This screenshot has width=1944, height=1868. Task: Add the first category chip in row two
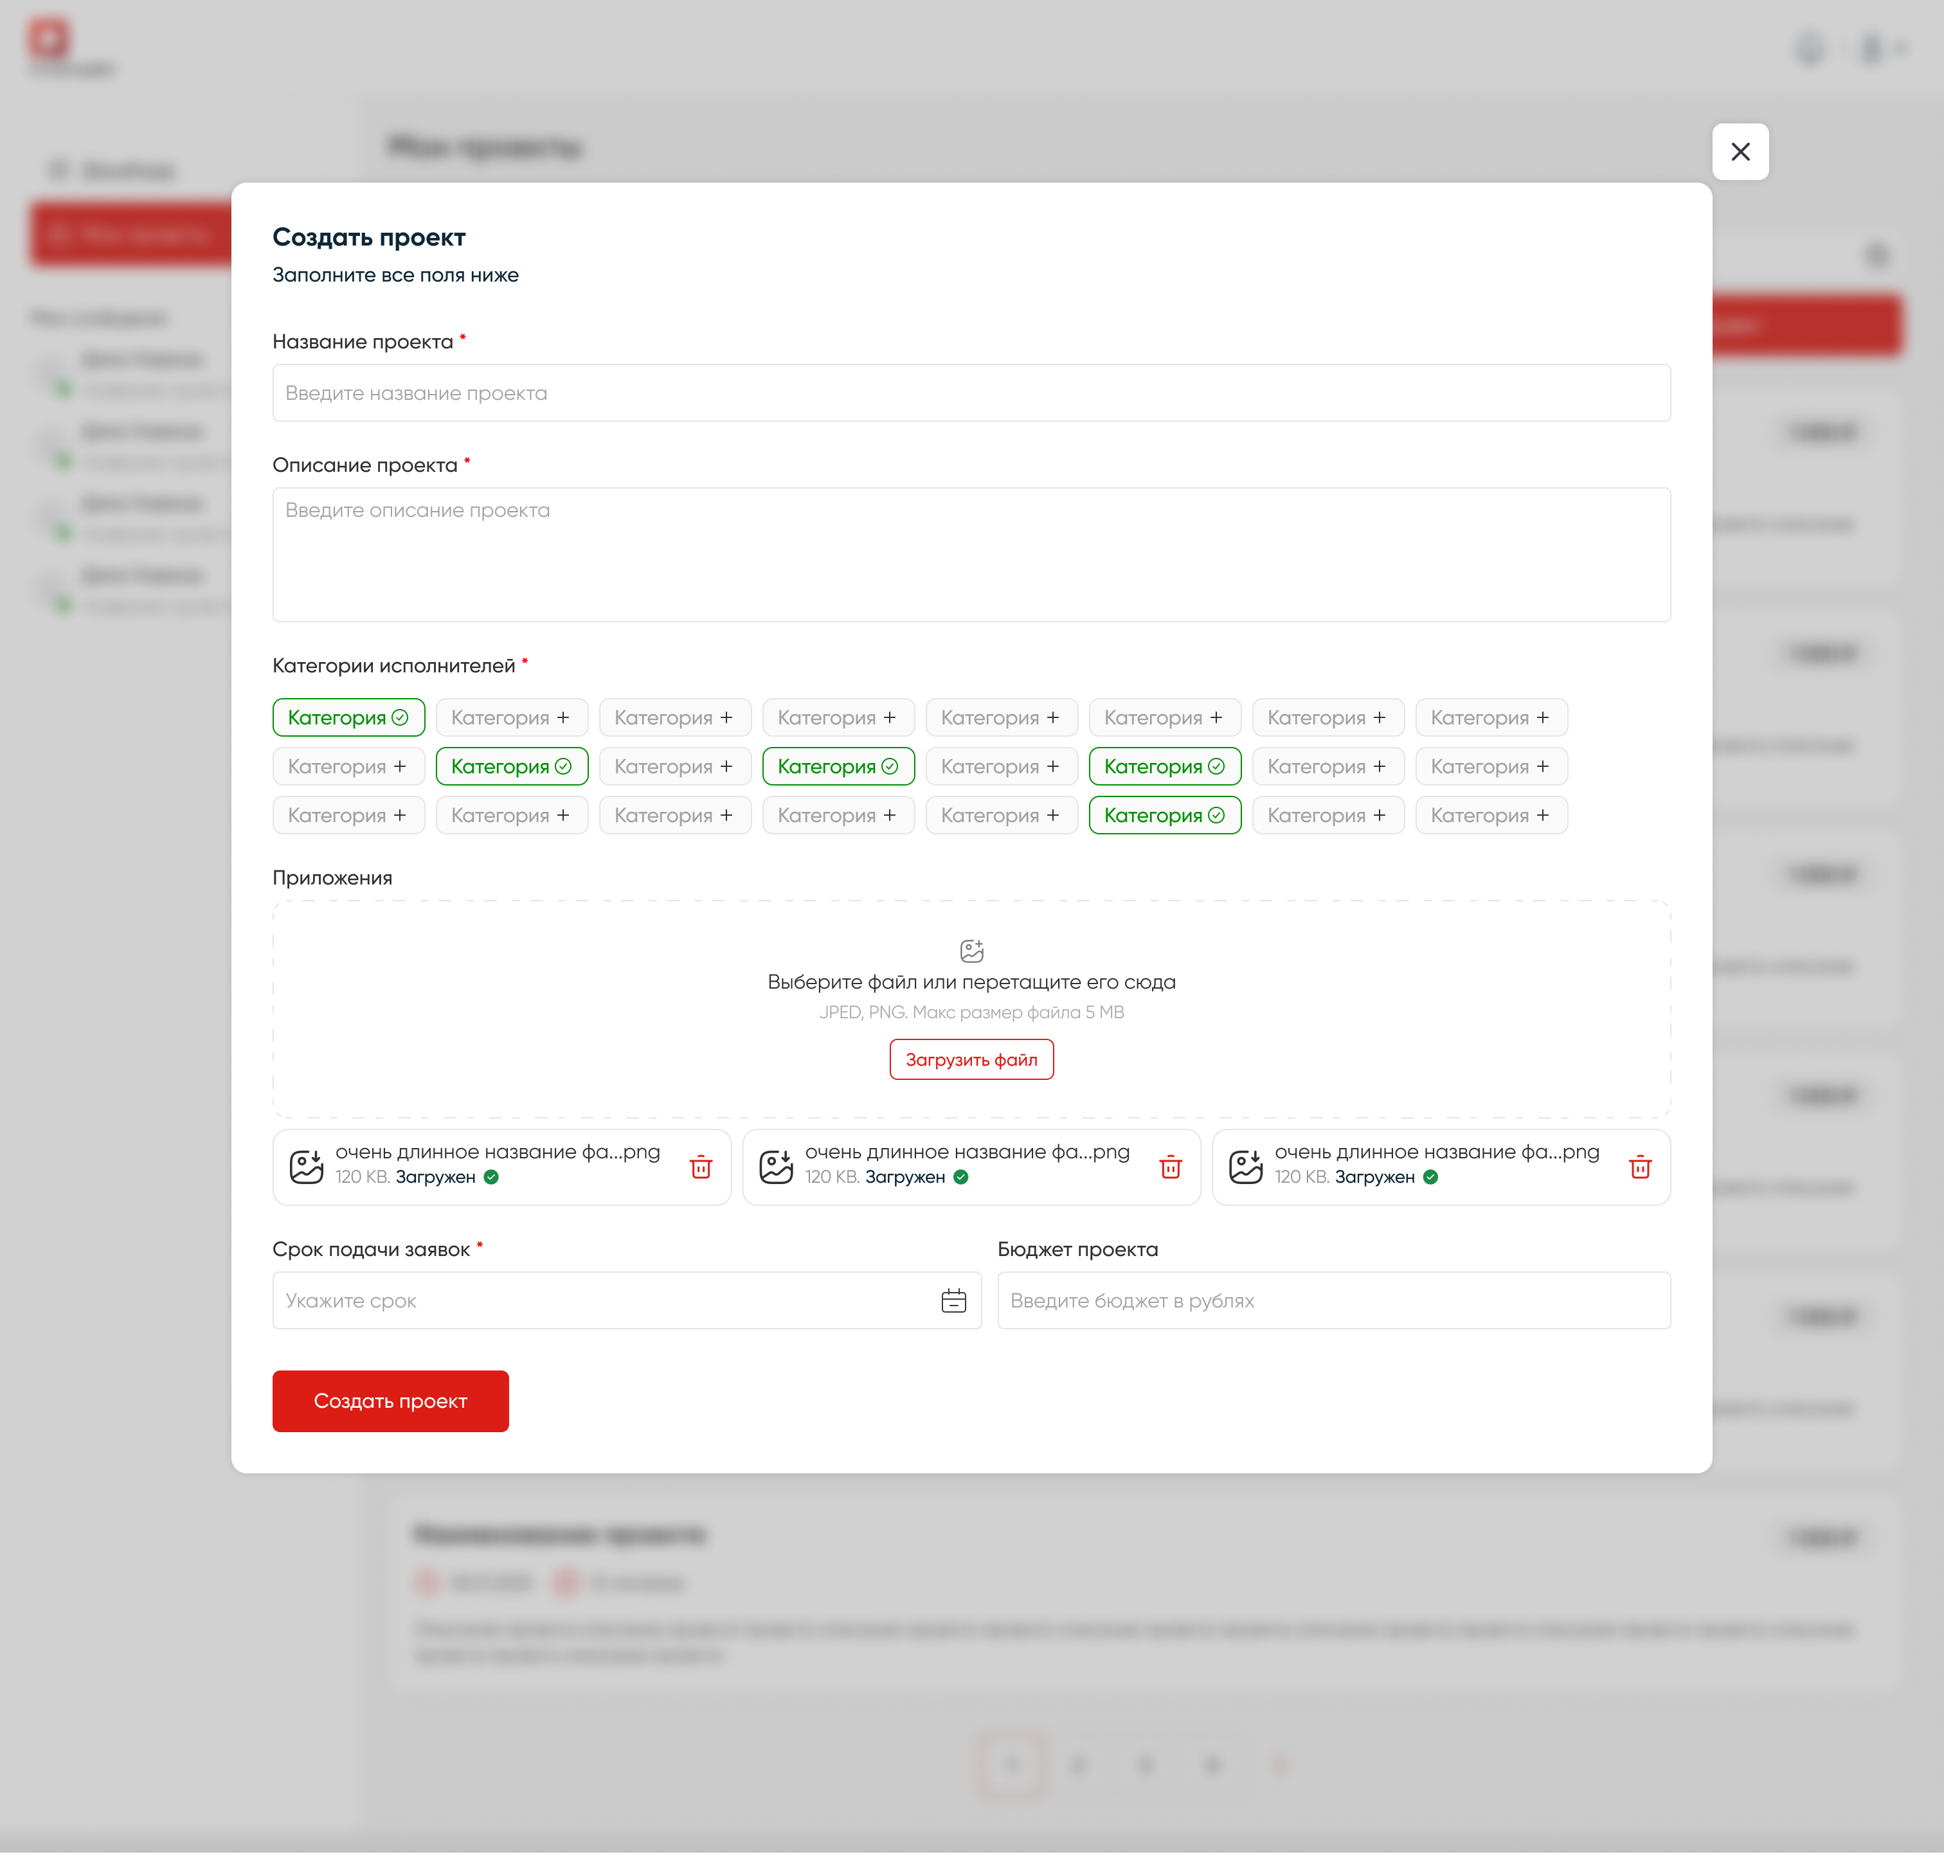point(348,766)
